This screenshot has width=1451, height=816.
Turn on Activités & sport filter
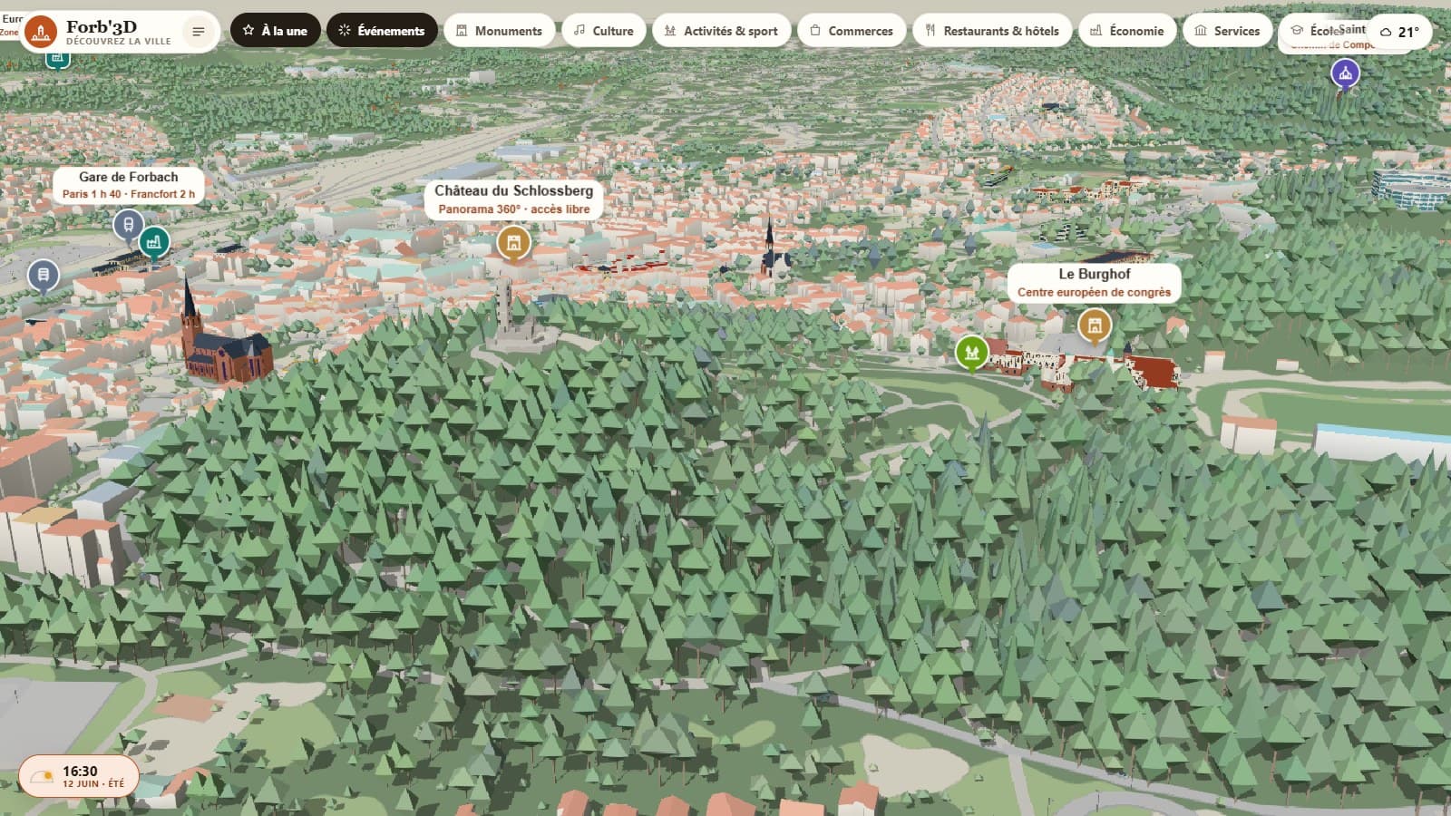click(721, 30)
